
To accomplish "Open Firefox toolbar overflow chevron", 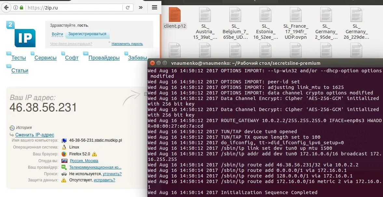I will [141, 7].
